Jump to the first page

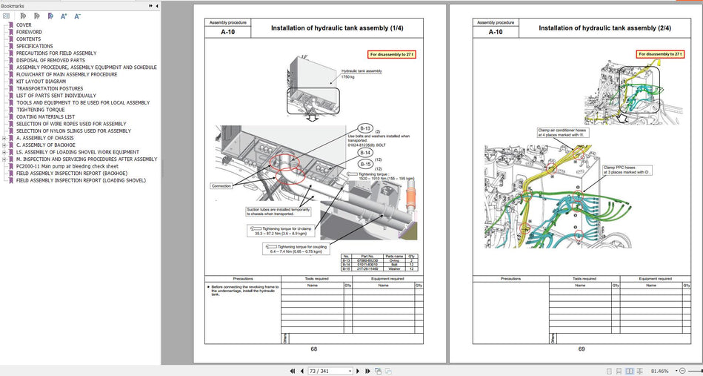click(293, 371)
